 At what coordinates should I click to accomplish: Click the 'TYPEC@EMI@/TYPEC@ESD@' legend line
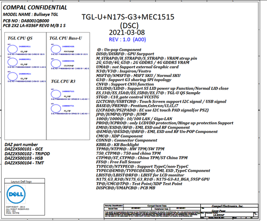pos(153,170)
